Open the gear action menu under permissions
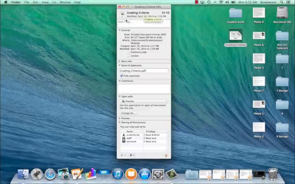 coord(132,155)
